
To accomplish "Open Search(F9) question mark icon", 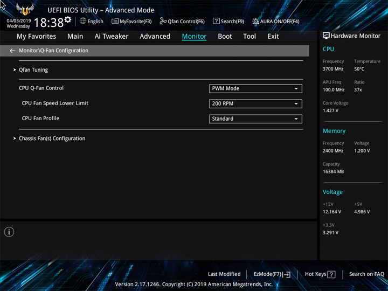I will [216, 21].
